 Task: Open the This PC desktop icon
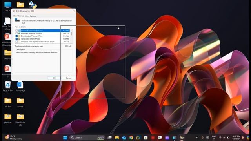pyautogui.click(x=8, y=6)
